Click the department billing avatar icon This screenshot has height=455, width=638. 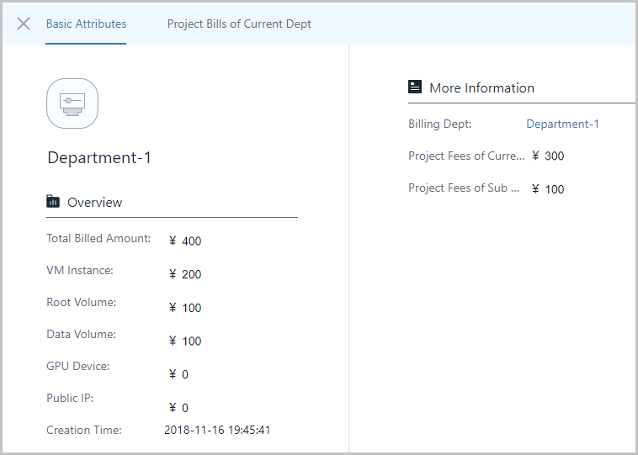tap(72, 103)
